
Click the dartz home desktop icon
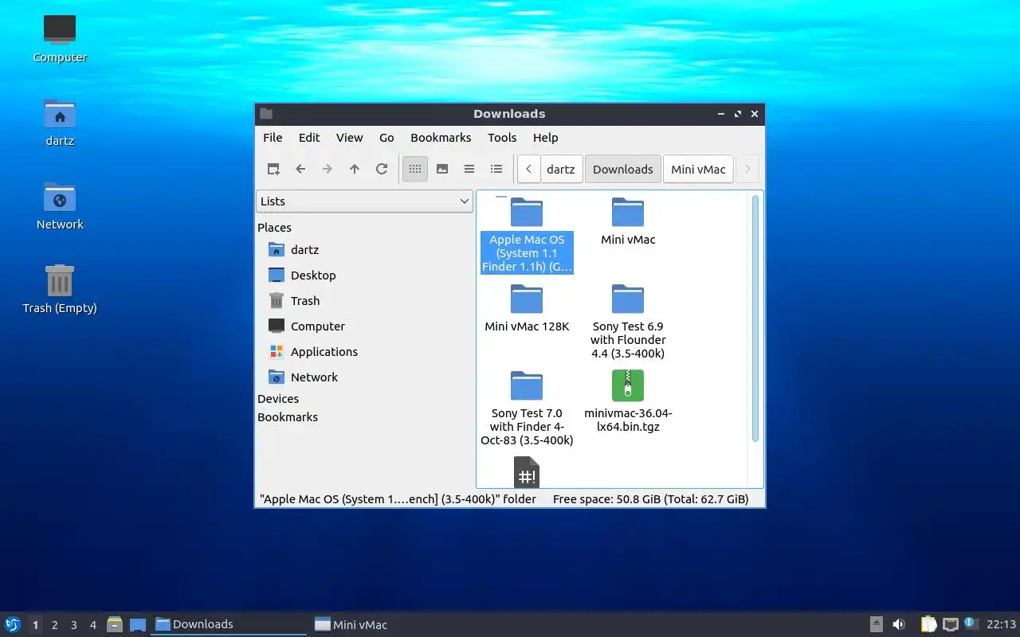pos(60,122)
